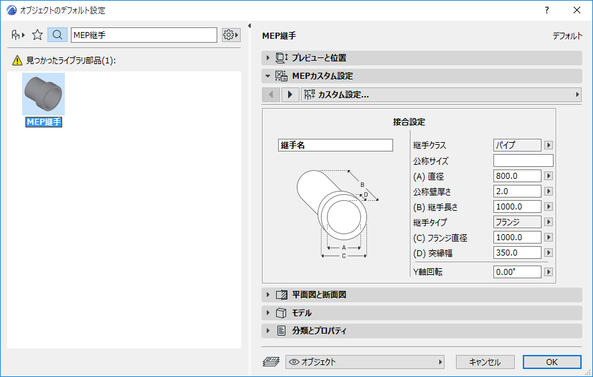Select the MEP継手 pipe thumbnail

tap(43, 94)
